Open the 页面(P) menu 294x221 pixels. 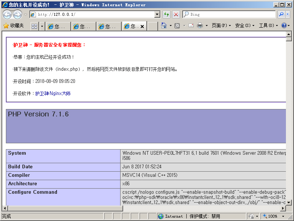click(x=221, y=26)
